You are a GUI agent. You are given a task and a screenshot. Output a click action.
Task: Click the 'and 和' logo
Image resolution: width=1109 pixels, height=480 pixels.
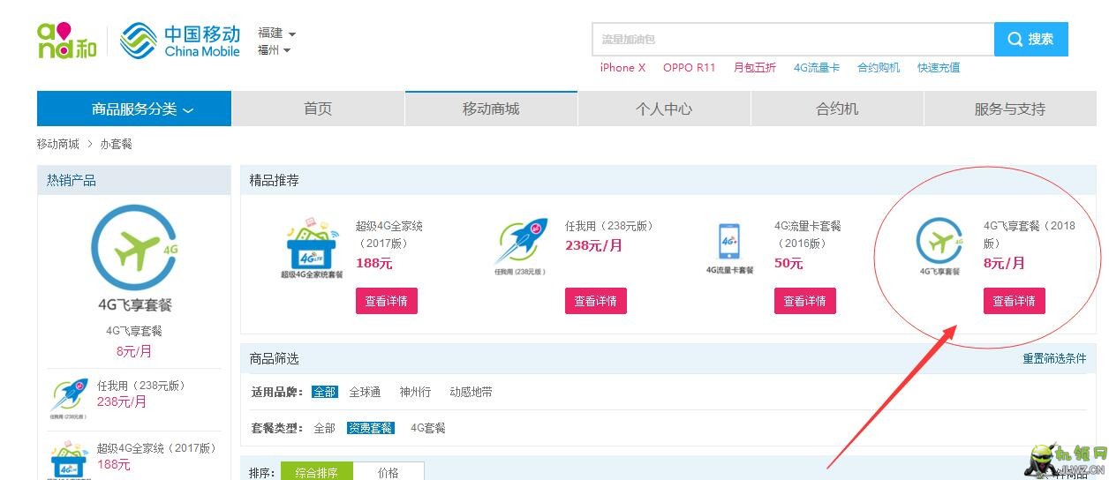coord(66,41)
